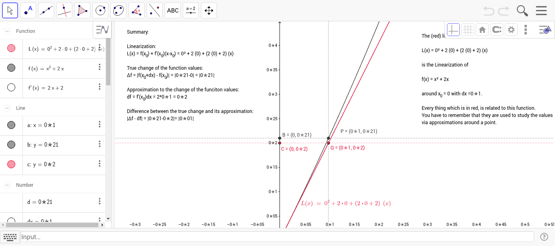Select the Ellipse tool
555x246 pixels.
coord(118,10)
